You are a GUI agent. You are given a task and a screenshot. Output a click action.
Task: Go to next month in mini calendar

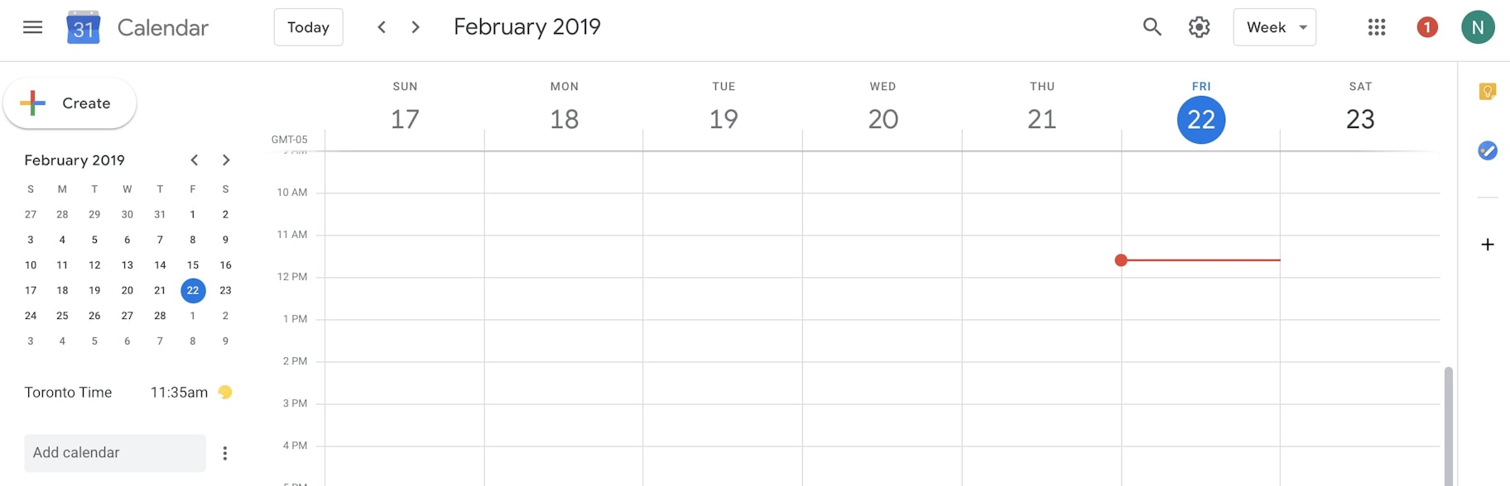(226, 160)
